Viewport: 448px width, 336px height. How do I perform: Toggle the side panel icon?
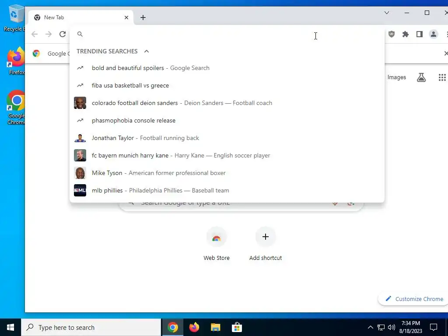tap(420, 34)
